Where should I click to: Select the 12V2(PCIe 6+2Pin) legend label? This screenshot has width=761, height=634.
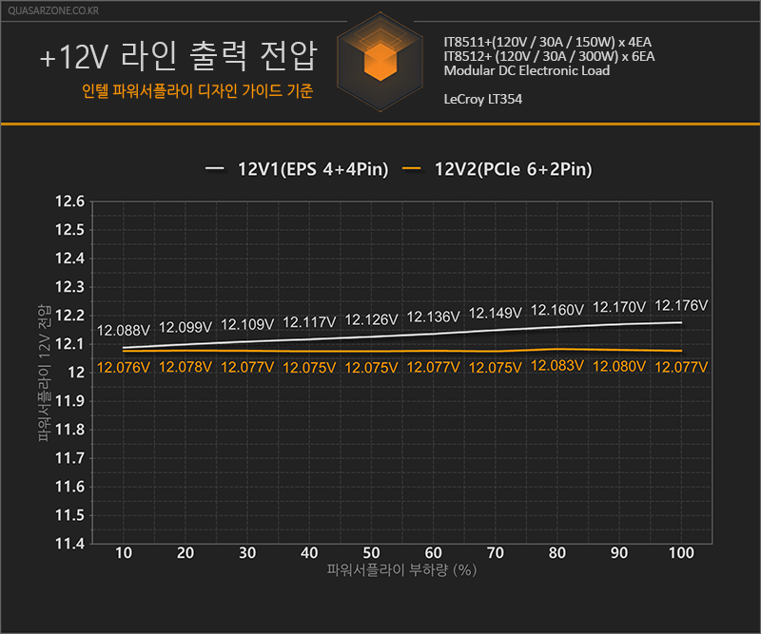[x=513, y=169]
